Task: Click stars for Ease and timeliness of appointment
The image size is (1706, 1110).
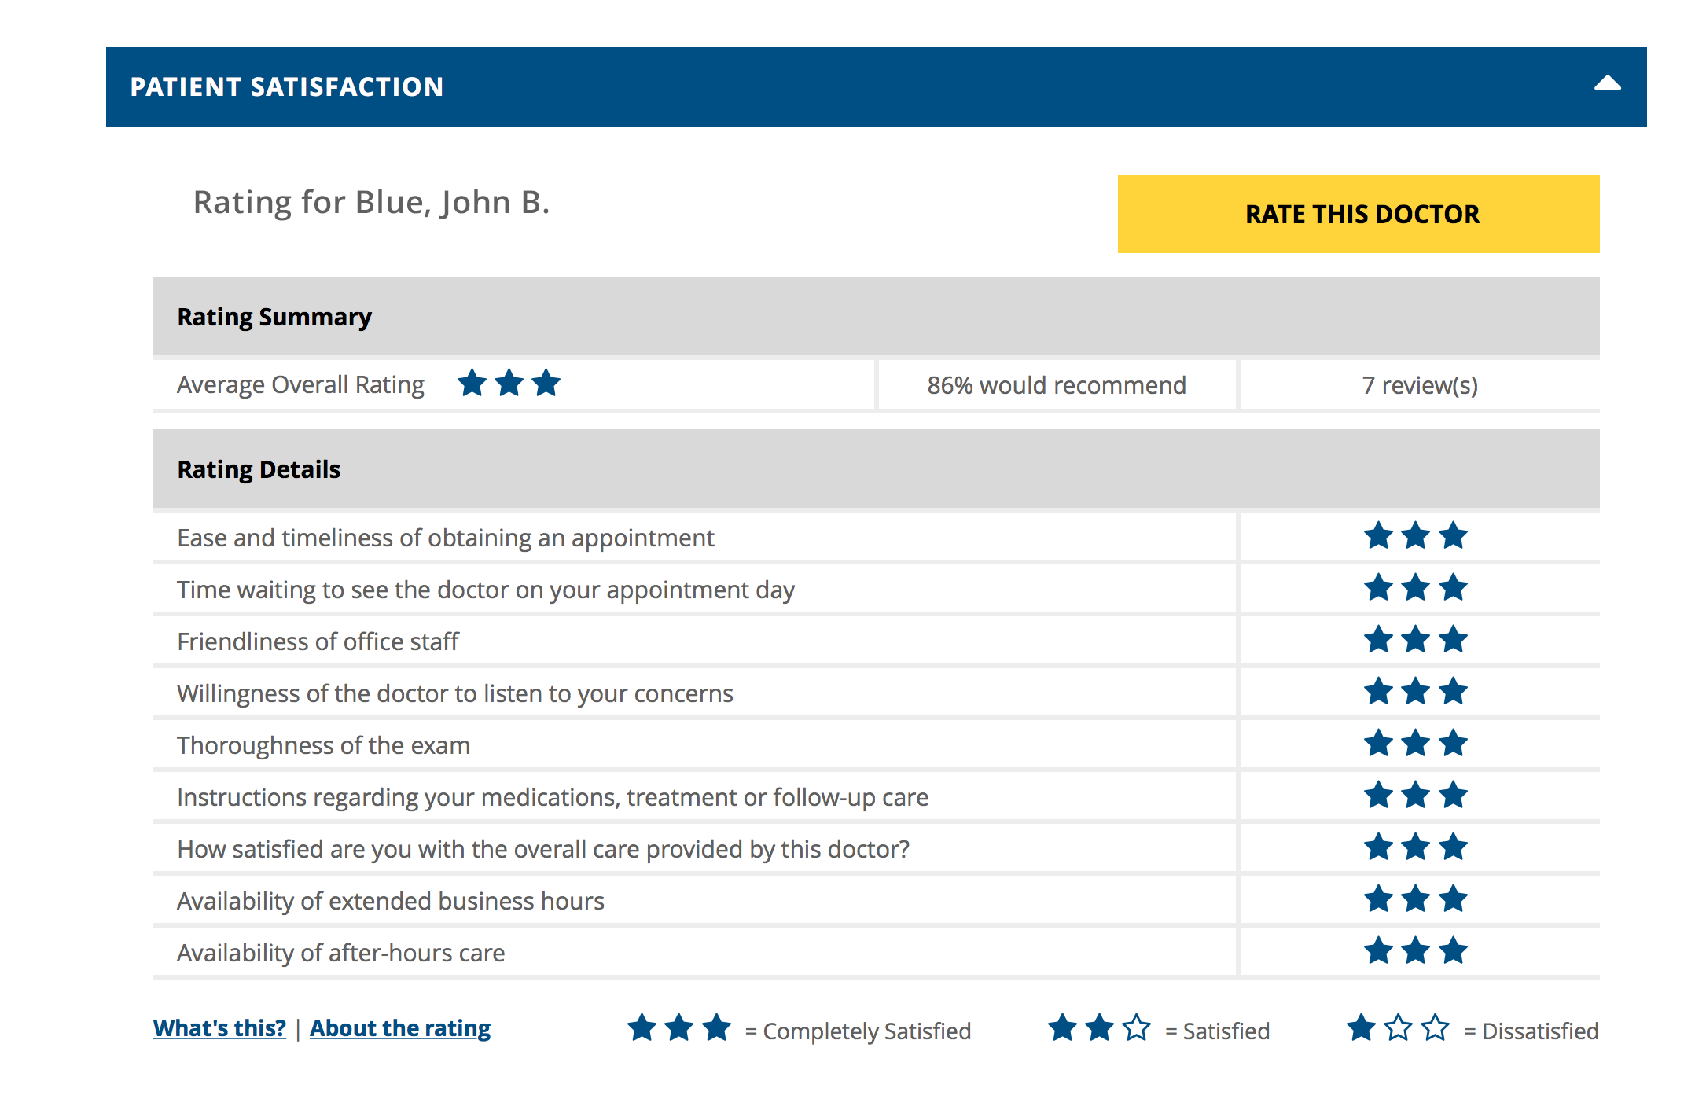Action: 1415,536
